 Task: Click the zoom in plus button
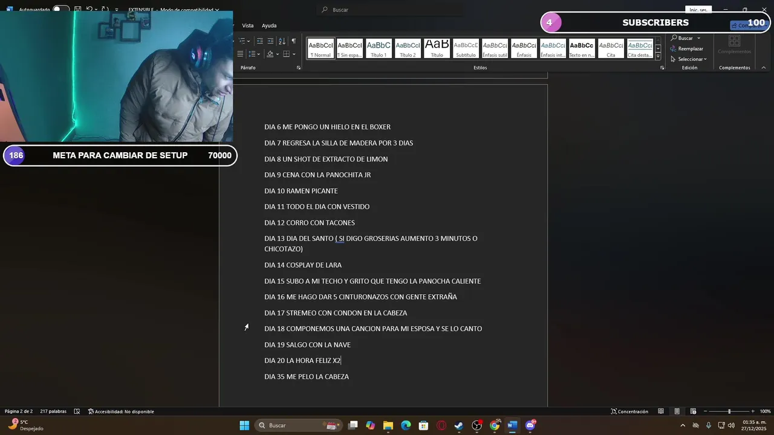tap(753, 411)
